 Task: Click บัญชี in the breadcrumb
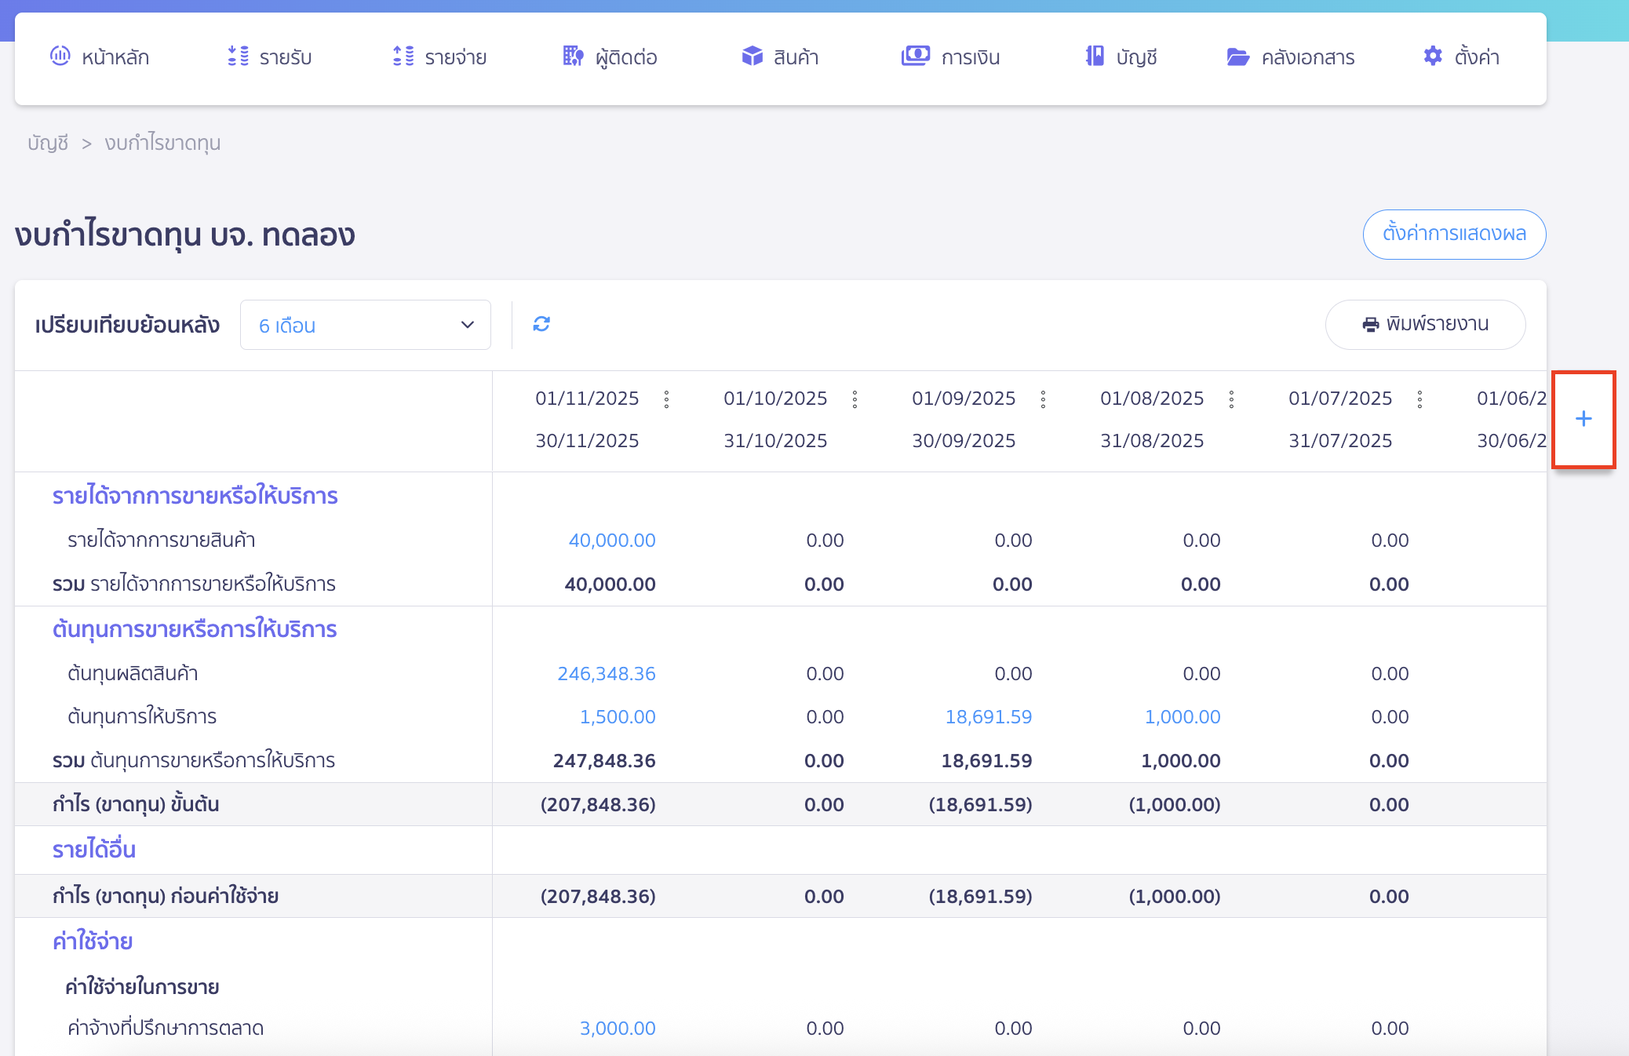coord(48,143)
